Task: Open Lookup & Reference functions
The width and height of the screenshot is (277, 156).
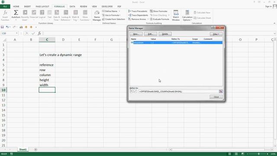Action: [66, 16]
